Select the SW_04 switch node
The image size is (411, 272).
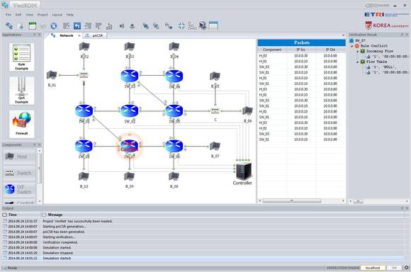point(174,76)
